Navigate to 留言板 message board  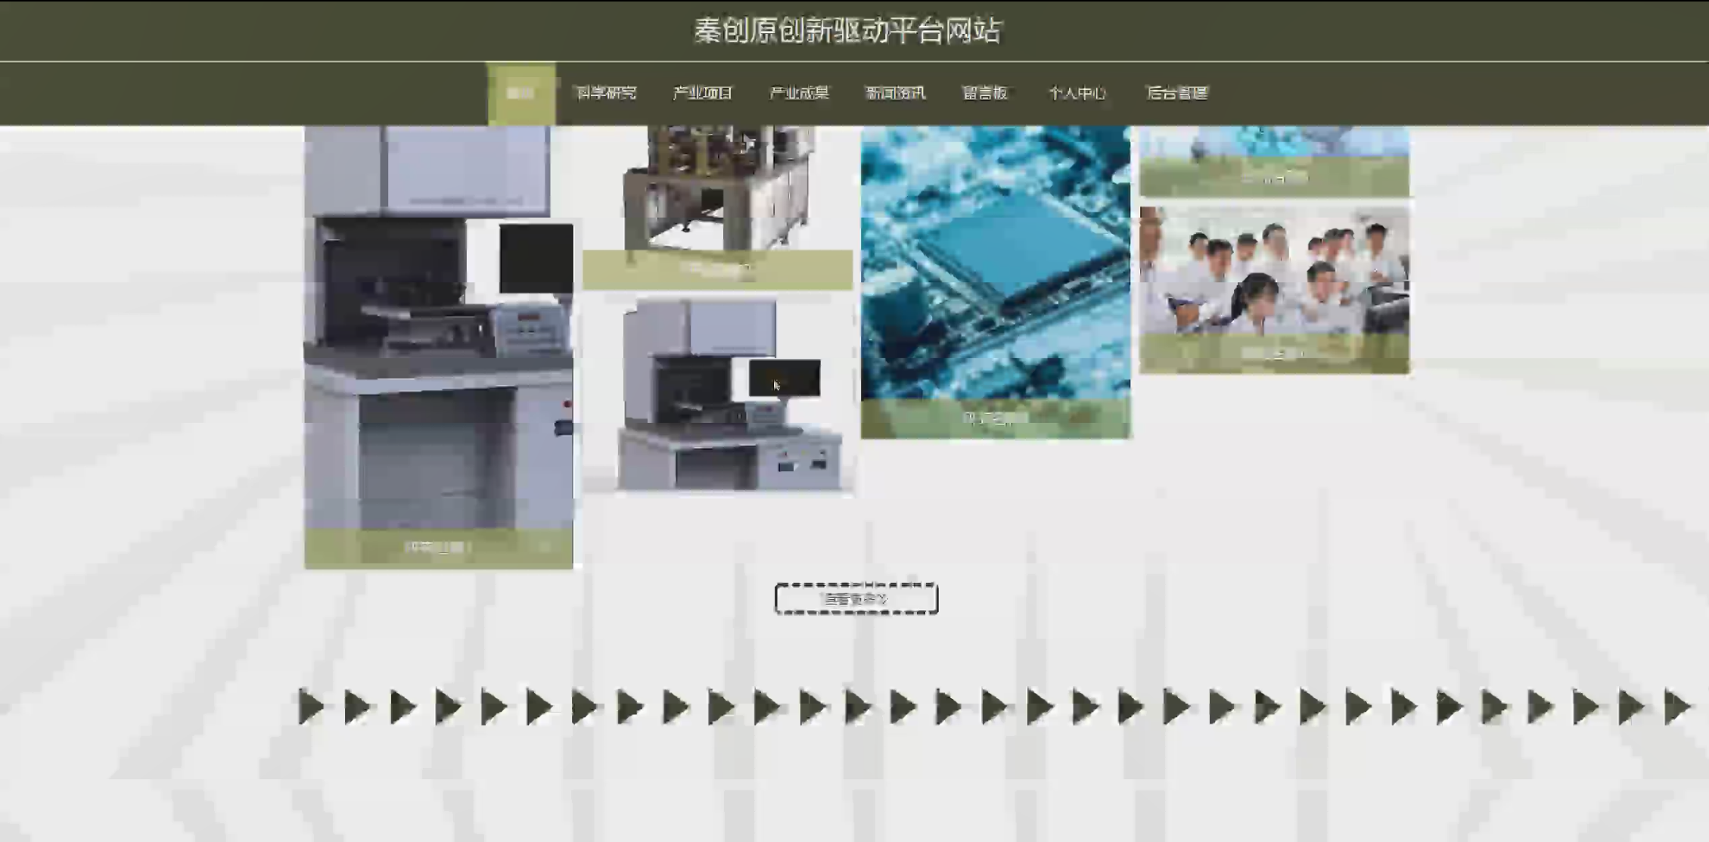point(984,93)
